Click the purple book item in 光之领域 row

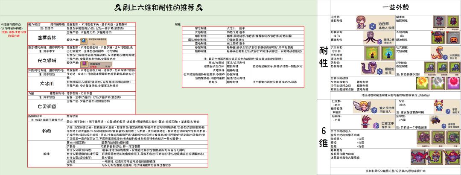(x=85, y=64)
